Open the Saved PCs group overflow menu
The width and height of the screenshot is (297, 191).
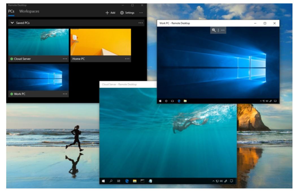[141, 23]
